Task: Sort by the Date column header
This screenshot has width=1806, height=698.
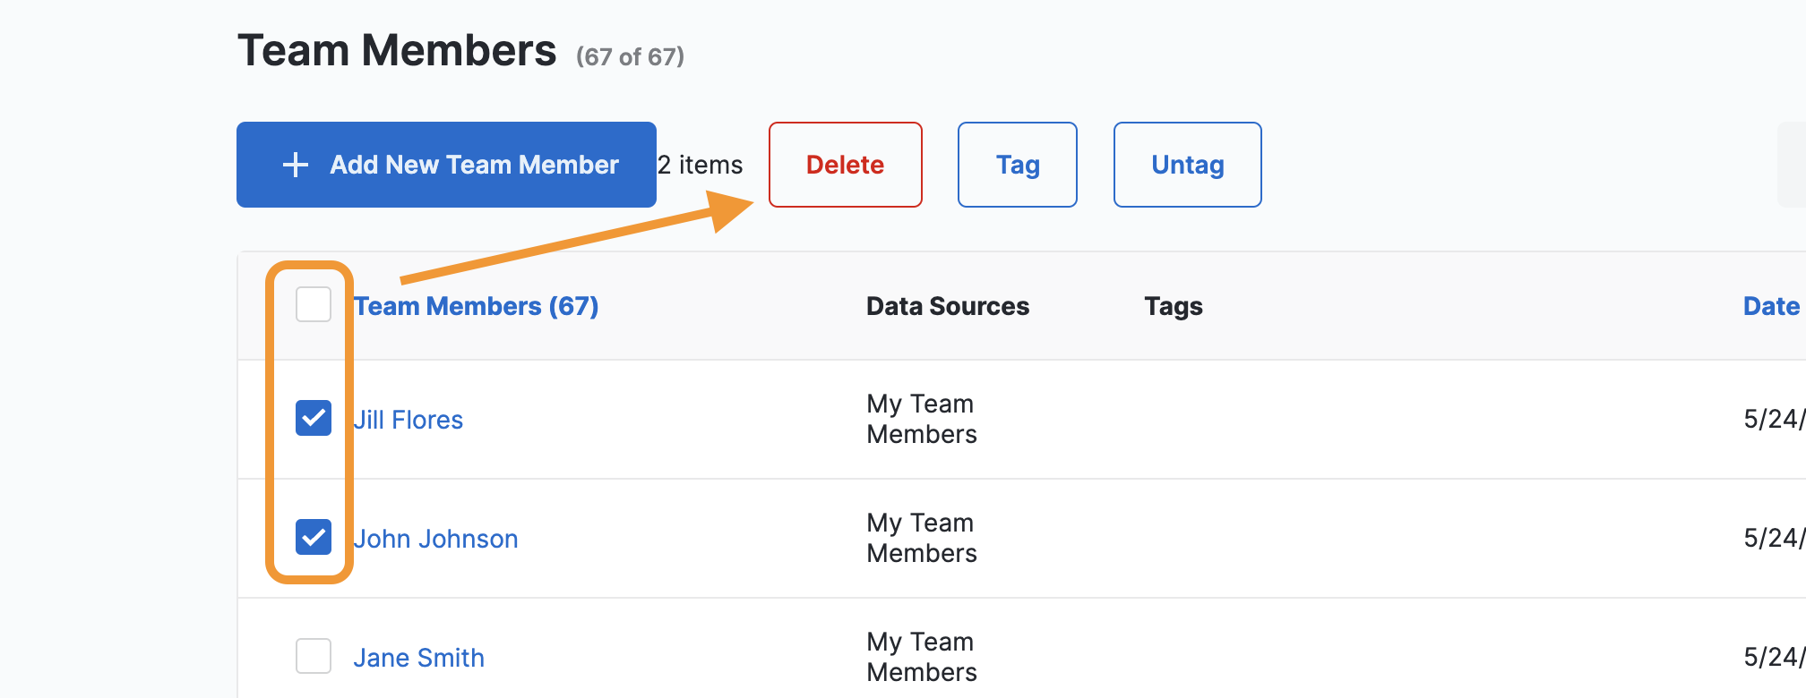Action: pos(1770,306)
